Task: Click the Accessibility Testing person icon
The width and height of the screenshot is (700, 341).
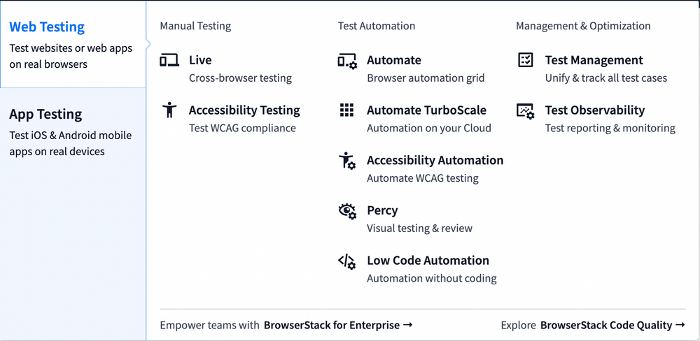Action: tap(169, 110)
